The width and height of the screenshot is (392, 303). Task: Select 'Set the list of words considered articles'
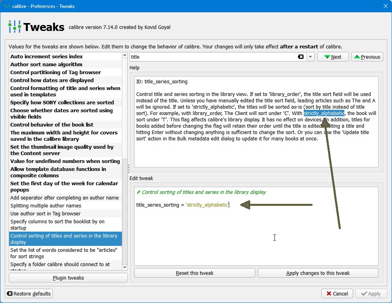(x=65, y=253)
